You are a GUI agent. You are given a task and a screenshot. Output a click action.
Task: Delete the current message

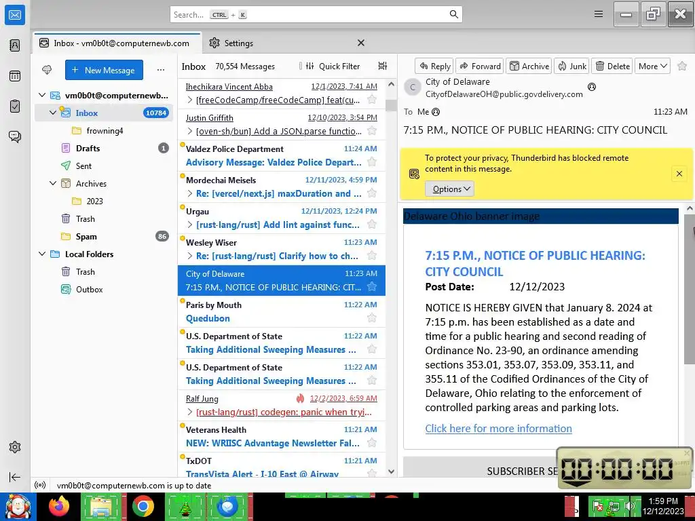coord(612,66)
